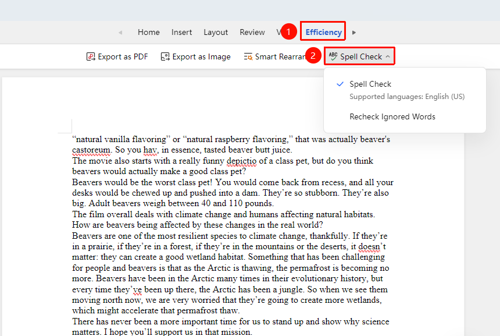Viewport: 500px width, 336px height.
Task: Click the word "recess" in the text
Action: (x=333, y=182)
